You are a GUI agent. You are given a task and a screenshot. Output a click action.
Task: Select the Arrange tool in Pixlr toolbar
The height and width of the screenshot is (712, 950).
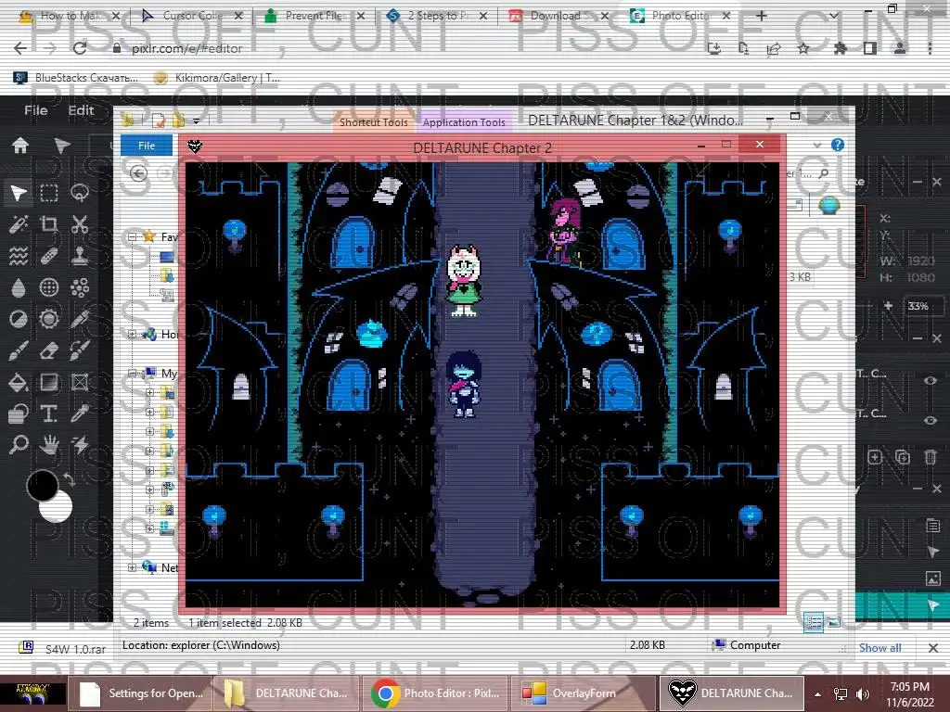(19, 193)
